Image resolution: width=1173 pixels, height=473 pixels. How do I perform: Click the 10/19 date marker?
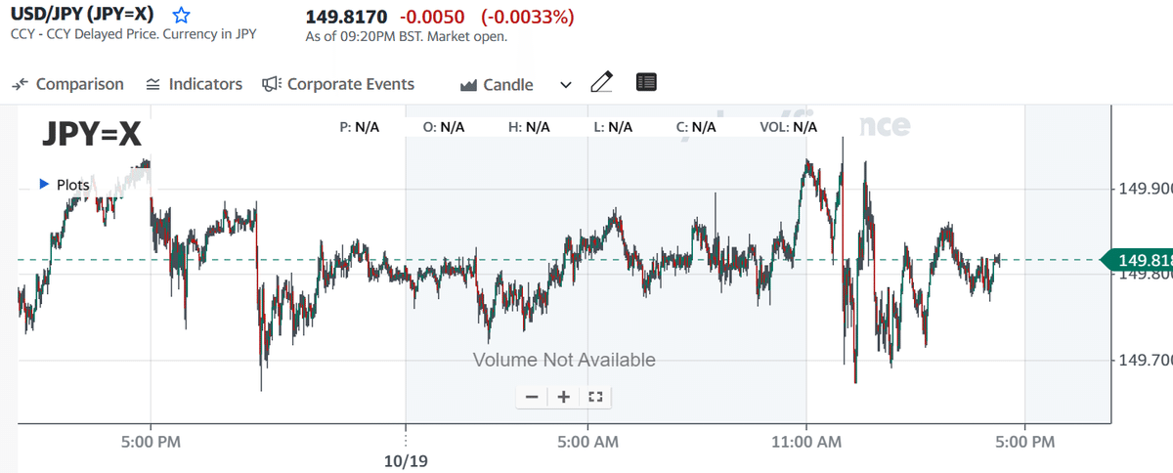coord(407,458)
